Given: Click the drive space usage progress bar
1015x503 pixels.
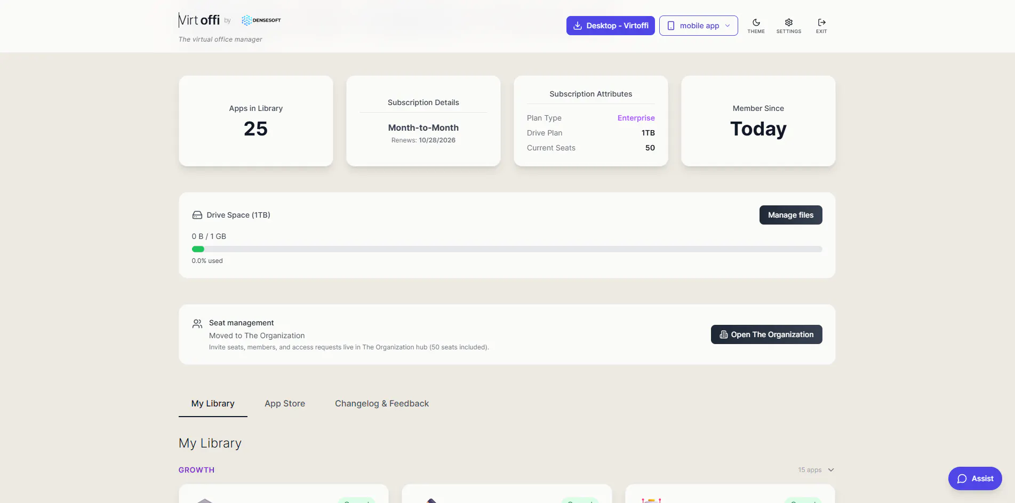Looking at the screenshot, I should coord(507,249).
